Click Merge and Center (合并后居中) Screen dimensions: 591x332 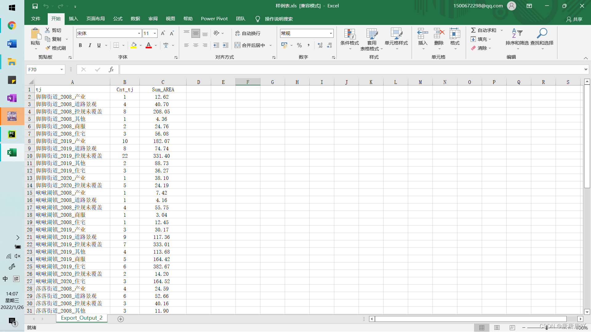[x=250, y=45]
